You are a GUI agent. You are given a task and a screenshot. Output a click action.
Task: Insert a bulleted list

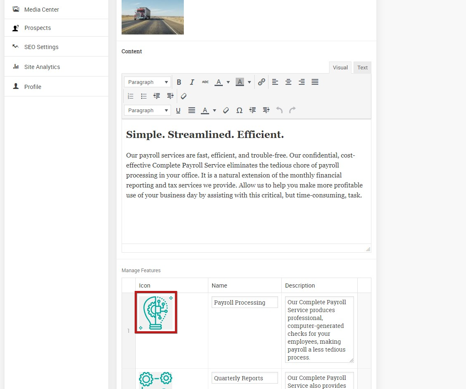144,96
